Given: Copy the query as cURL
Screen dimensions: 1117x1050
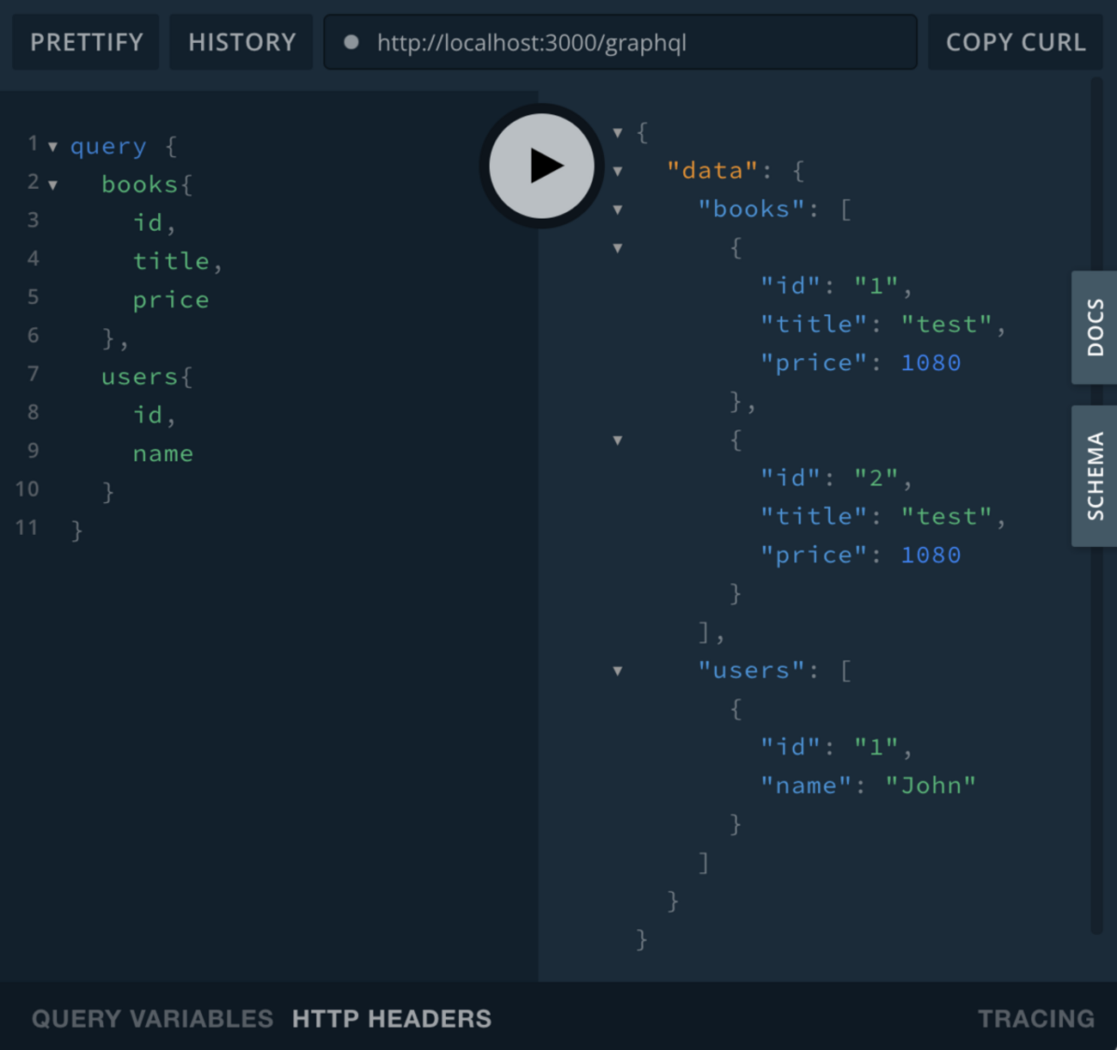Looking at the screenshot, I should tap(1015, 42).
